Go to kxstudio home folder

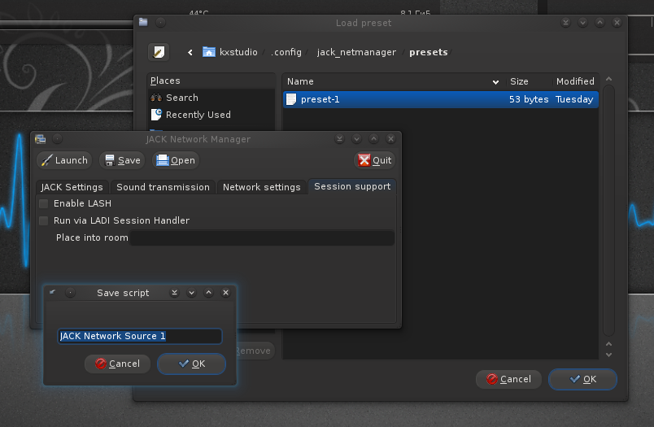[x=230, y=52]
